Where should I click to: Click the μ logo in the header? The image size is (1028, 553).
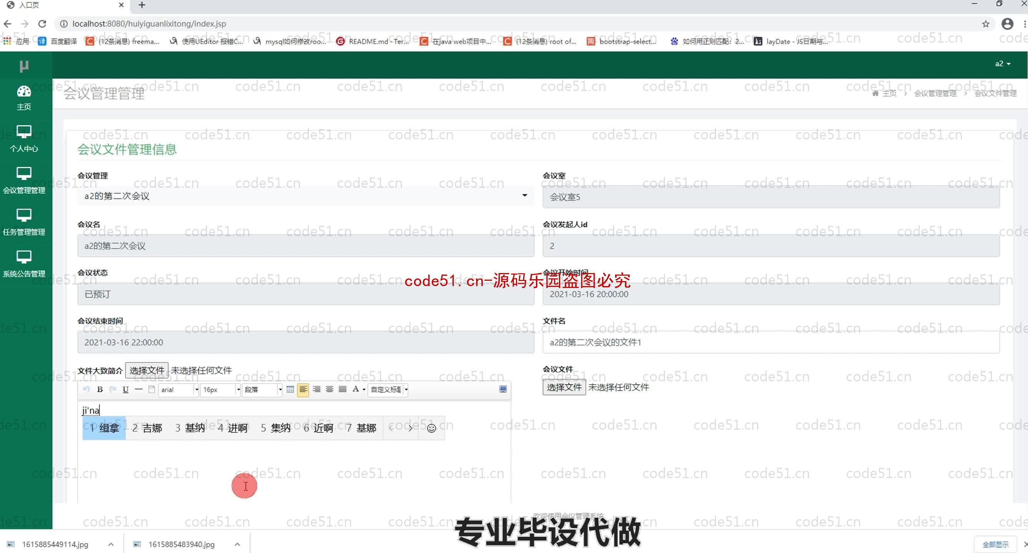coord(24,65)
